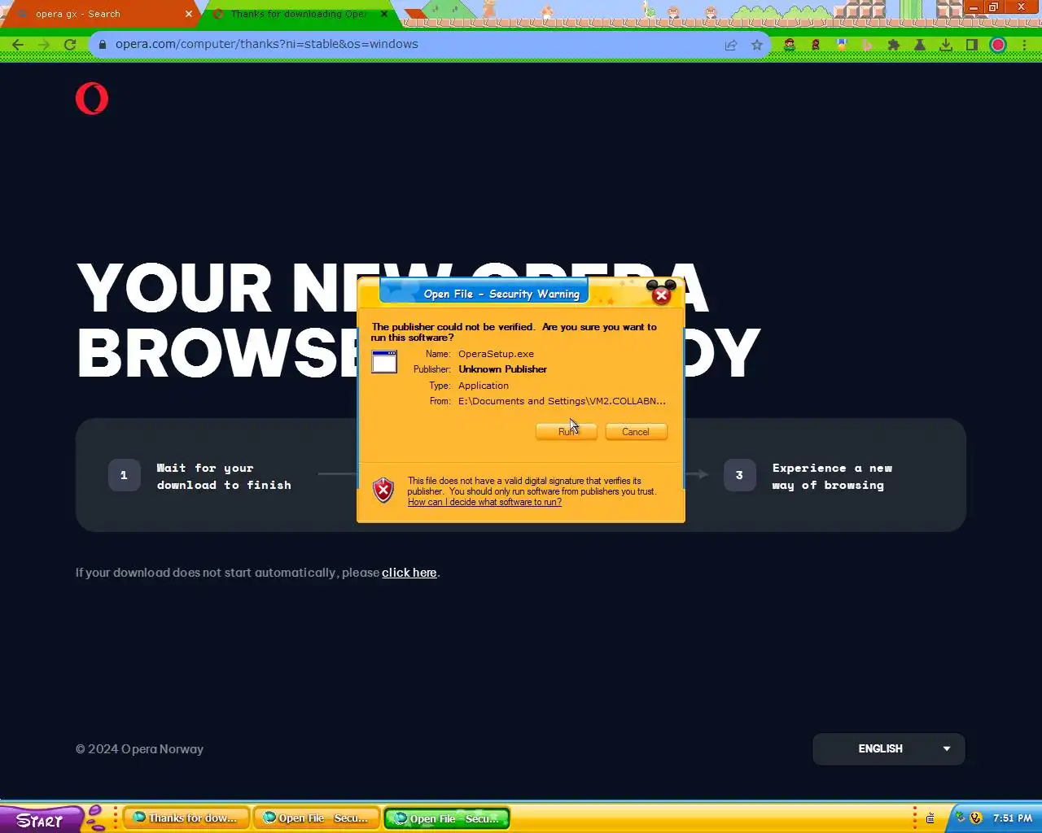The width and height of the screenshot is (1042, 833).
Task: Click the 'click here' download link
Action: [409, 573]
